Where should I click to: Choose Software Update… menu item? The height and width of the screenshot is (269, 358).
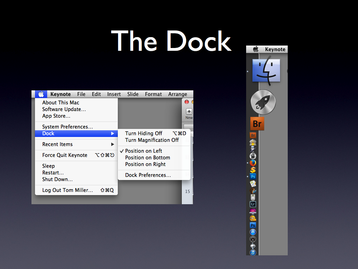tap(76, 109)
